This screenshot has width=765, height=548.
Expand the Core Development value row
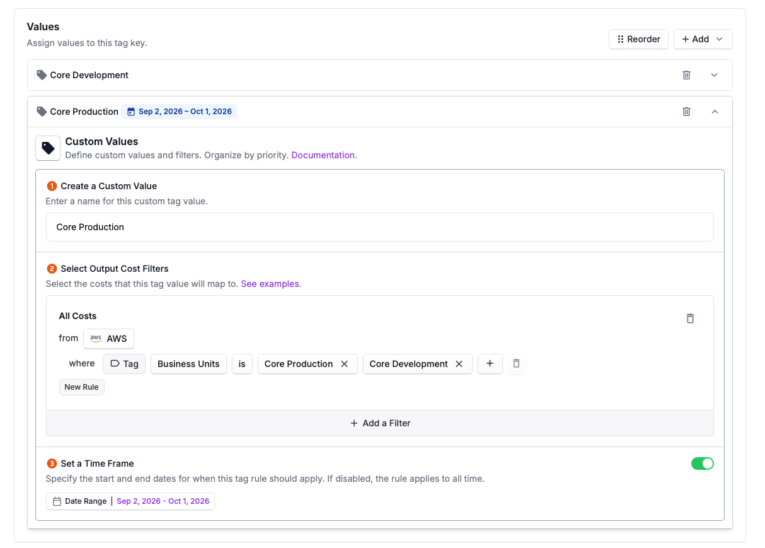(714, 74)
